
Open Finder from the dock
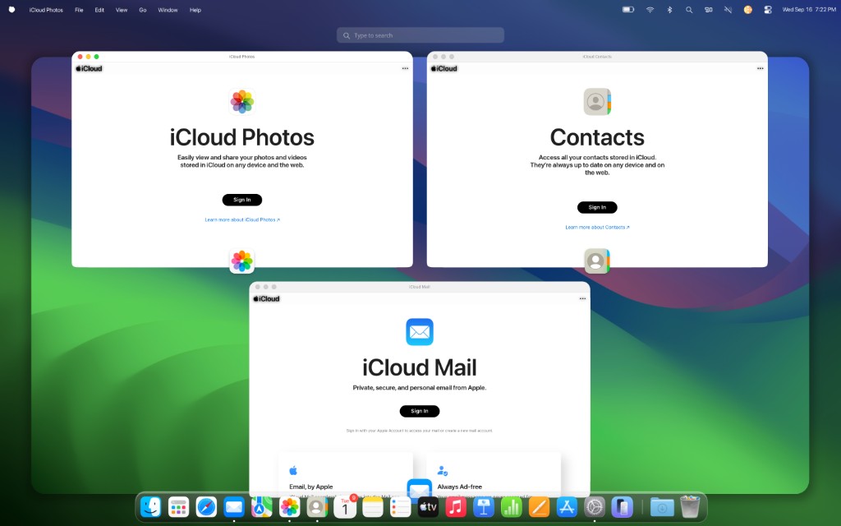[151, 506]
